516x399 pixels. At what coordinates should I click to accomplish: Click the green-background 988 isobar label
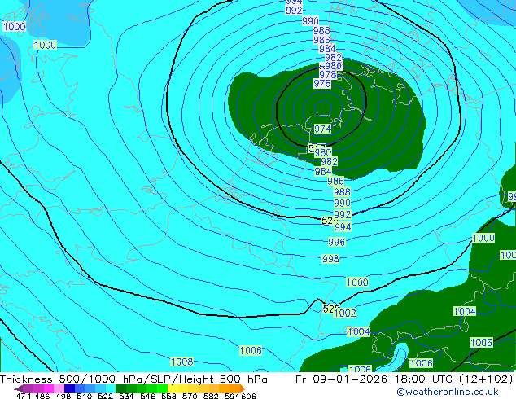(342, 191)
